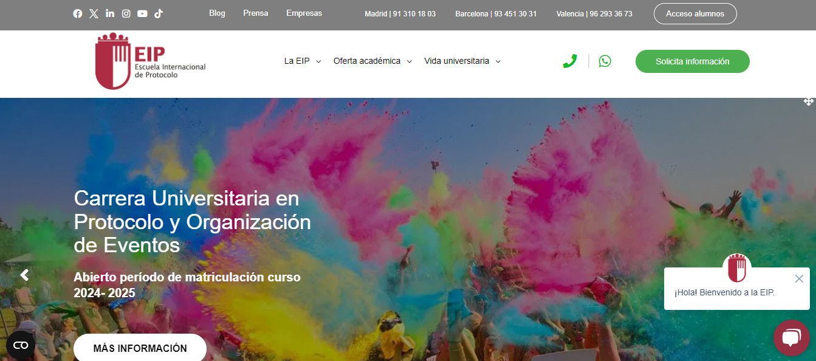Click the Carrera Universitaria en Protocolo heading
The width and height of the screenshot is (816, 361).
[x=193, y=222]
